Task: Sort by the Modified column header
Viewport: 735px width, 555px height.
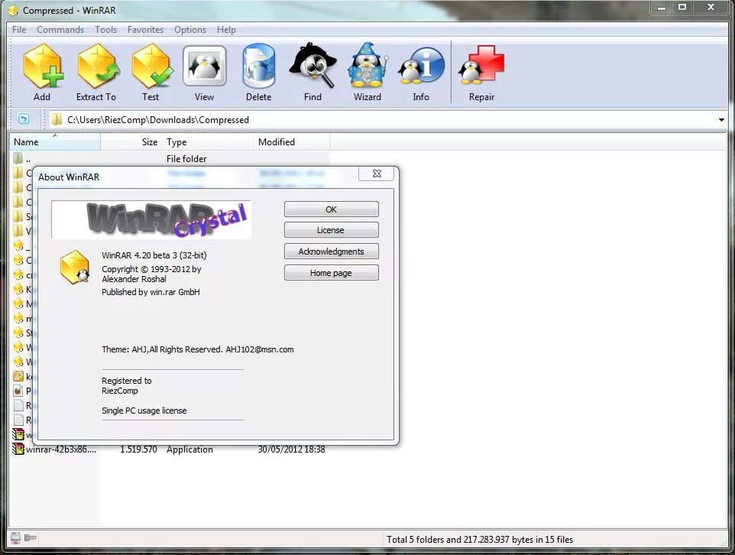Action: pyautogui.click(x=292, y=141)
